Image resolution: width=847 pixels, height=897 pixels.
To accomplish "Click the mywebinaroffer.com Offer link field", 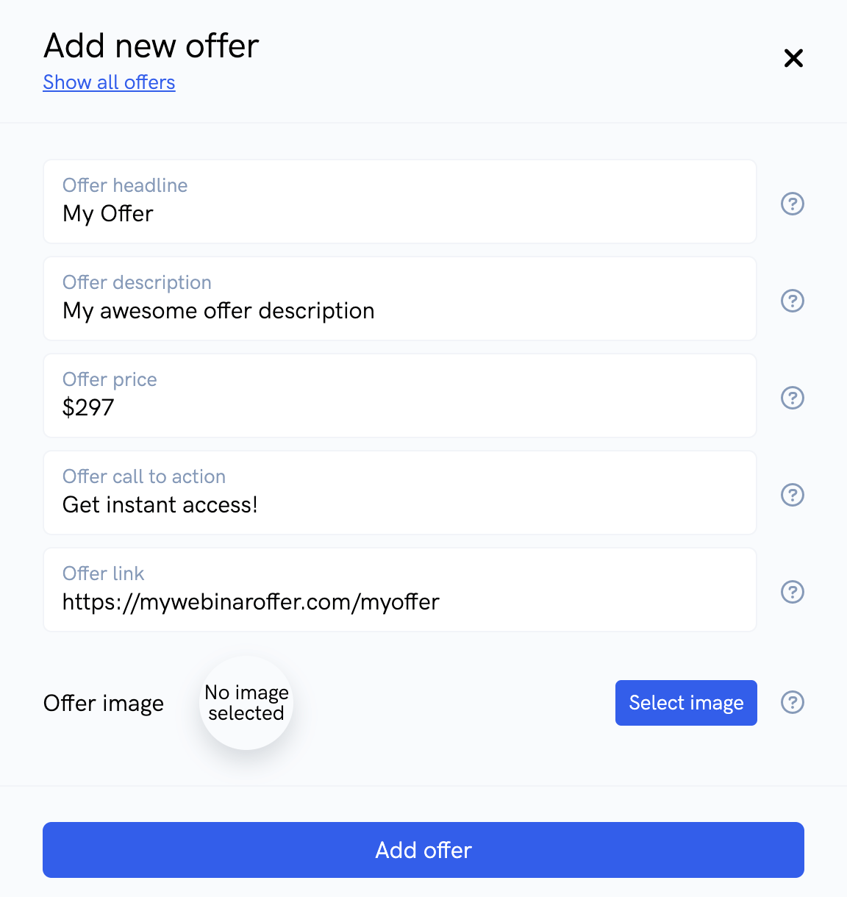I will (x=400, y=590).
